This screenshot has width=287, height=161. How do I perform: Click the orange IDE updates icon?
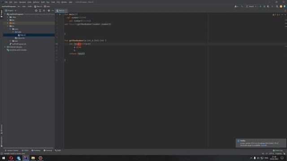pos(281,6)
